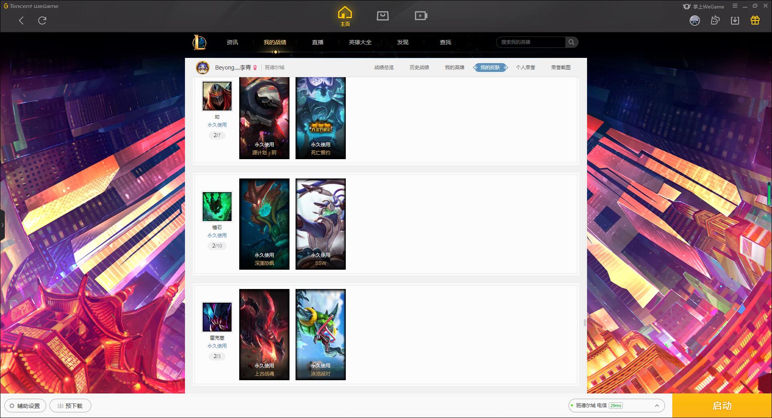Open the 历史战绩 sub-tab
This screenshot has width=772, height=418.
419,68
